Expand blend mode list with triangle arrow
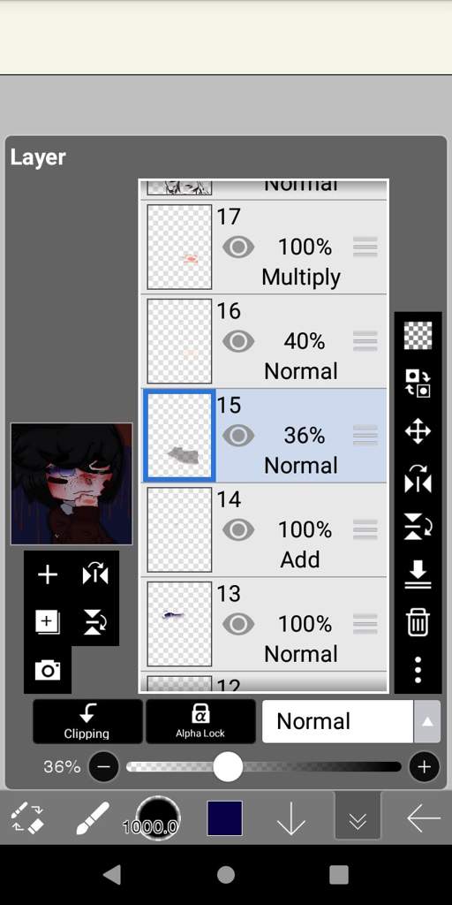This screenshot has width=452, height=905. coord(427,721)
